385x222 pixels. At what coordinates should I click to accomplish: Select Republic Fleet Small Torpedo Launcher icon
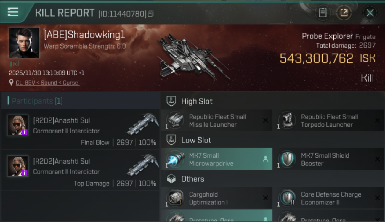(x=287, y=120)
